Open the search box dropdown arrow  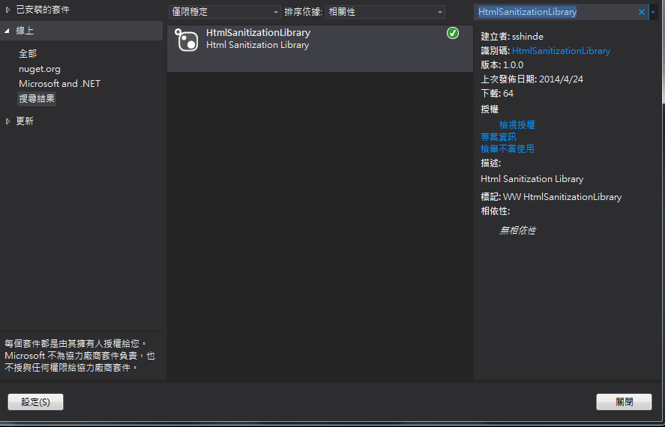(x=653, y=12)
